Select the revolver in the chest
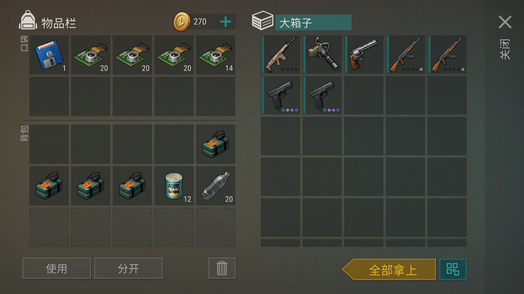The image size is (524, 294). click(364, 54)
